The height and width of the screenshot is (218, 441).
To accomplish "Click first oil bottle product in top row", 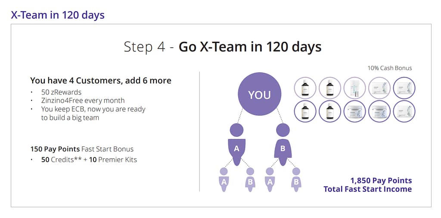I will click(305, 88).
